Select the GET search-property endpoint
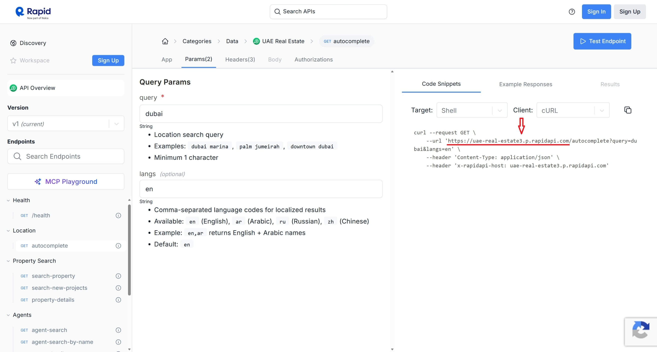 pos(53,276)
